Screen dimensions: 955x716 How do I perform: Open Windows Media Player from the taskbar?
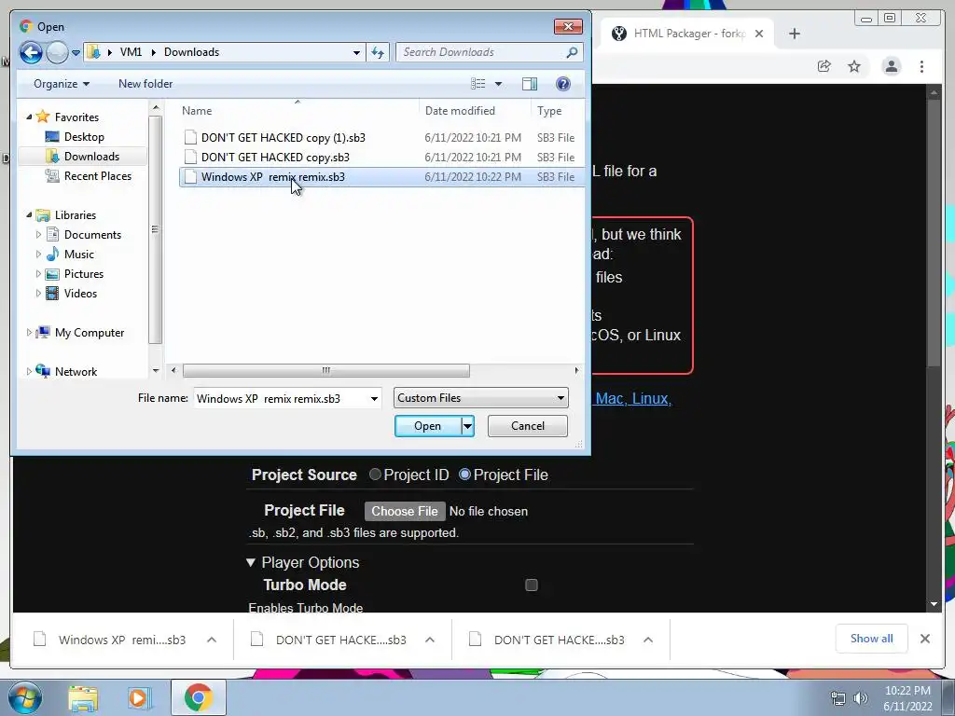tap(139, 698)
